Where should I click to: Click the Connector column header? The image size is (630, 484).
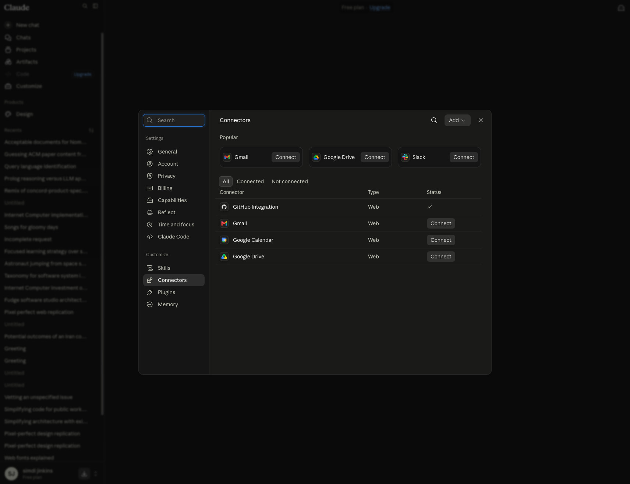click(232, 192)
